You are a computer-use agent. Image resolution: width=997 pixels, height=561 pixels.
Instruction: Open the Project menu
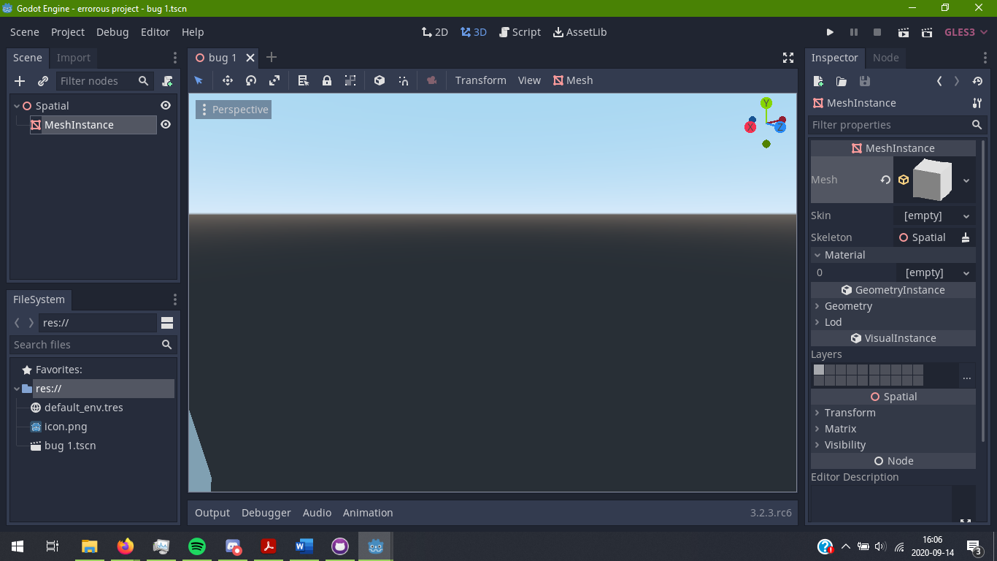[67, 32]
